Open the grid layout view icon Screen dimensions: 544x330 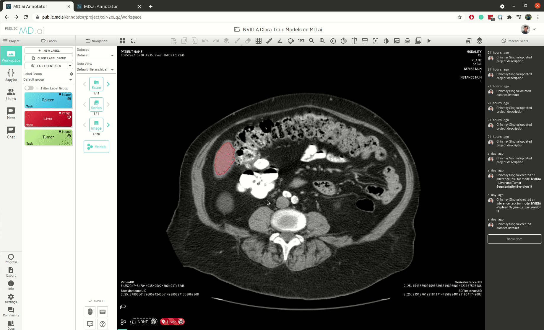click(123, 41)
